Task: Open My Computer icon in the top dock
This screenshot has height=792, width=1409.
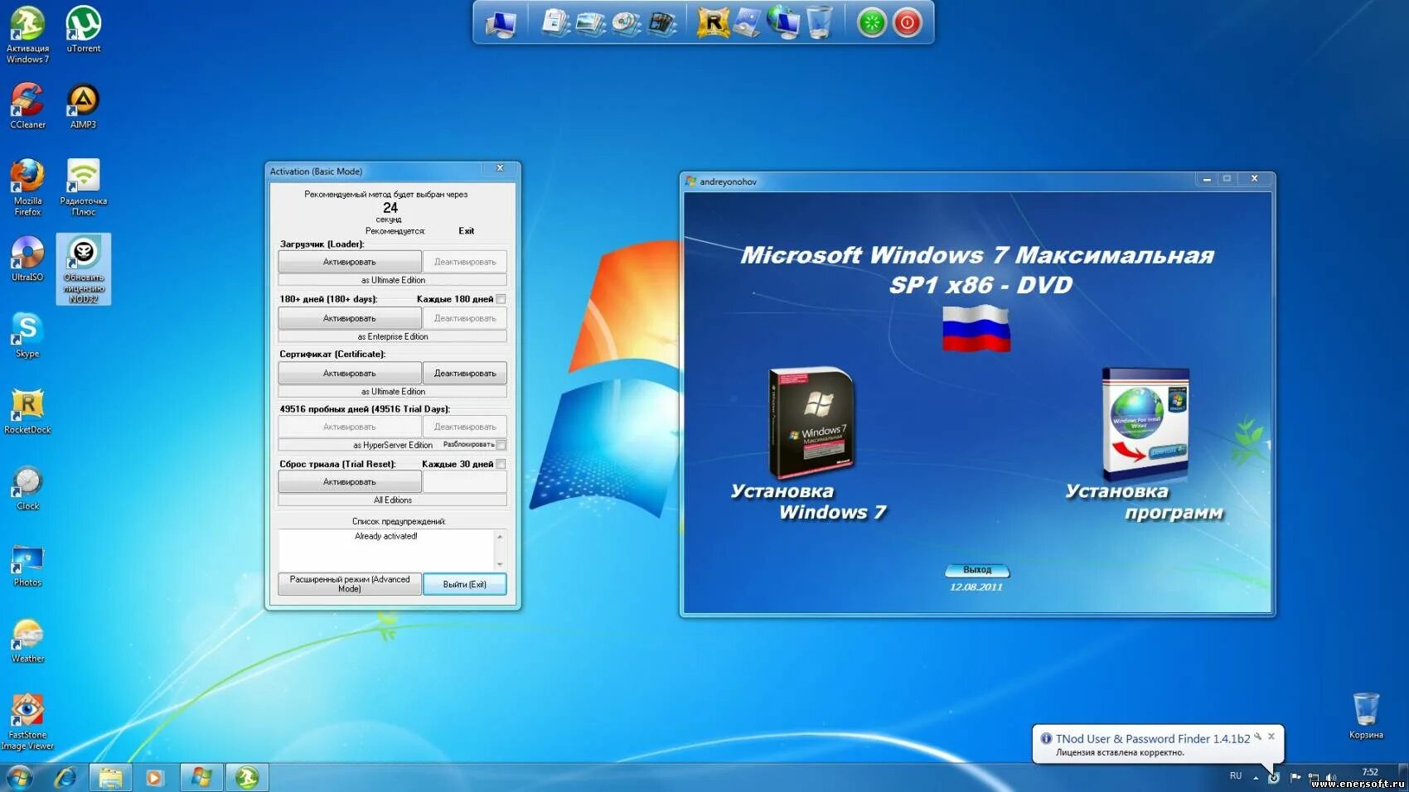Action: pyautogui.click(x=501, y=23)
